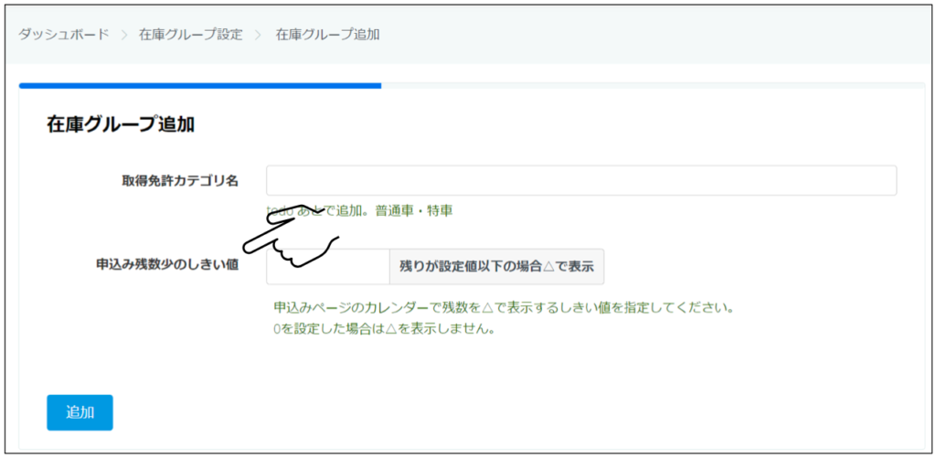Click the chevron right after 在庫グループ設定
The image size is (936, 458).
(x=259, y=35)
